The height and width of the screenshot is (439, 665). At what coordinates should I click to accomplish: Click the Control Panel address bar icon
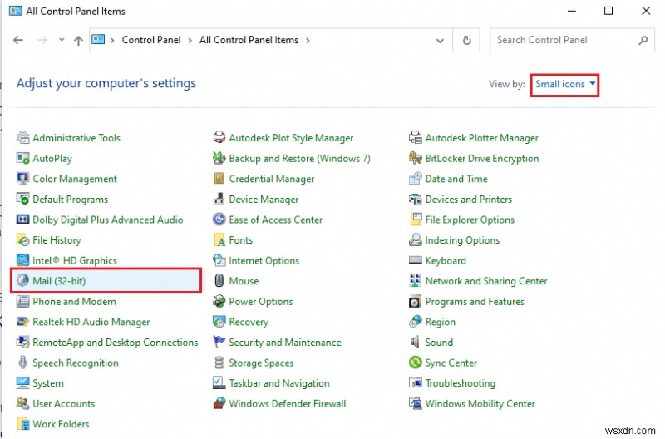coord(98,39)
